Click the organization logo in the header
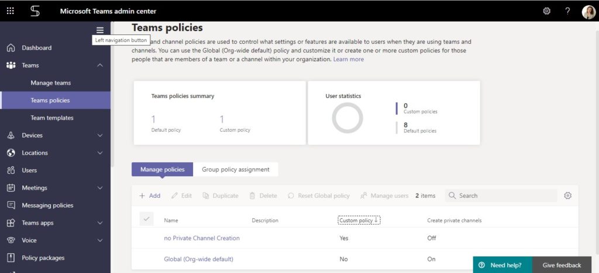 pyautogui.click(x=35, y=11)
